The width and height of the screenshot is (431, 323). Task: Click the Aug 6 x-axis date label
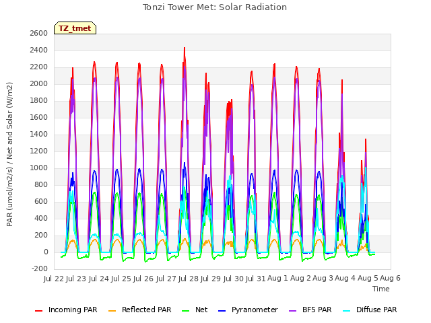coord(391,279)
